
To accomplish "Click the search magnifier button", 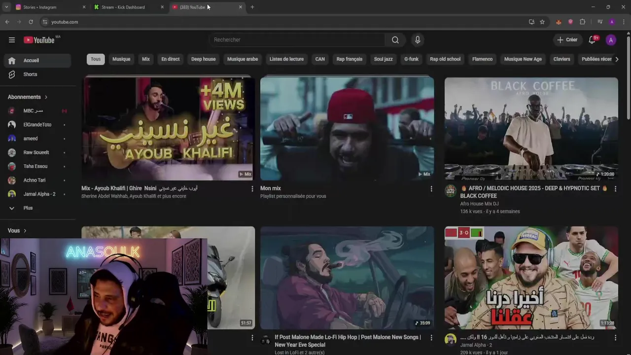I will pyautogui.click(x=395, y=40).
